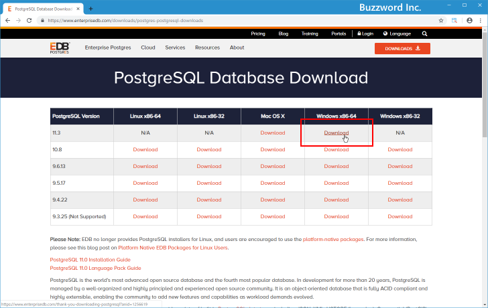Click the orange DOWNLOADS button
488x308 pixels.
[x=402, y=48]
